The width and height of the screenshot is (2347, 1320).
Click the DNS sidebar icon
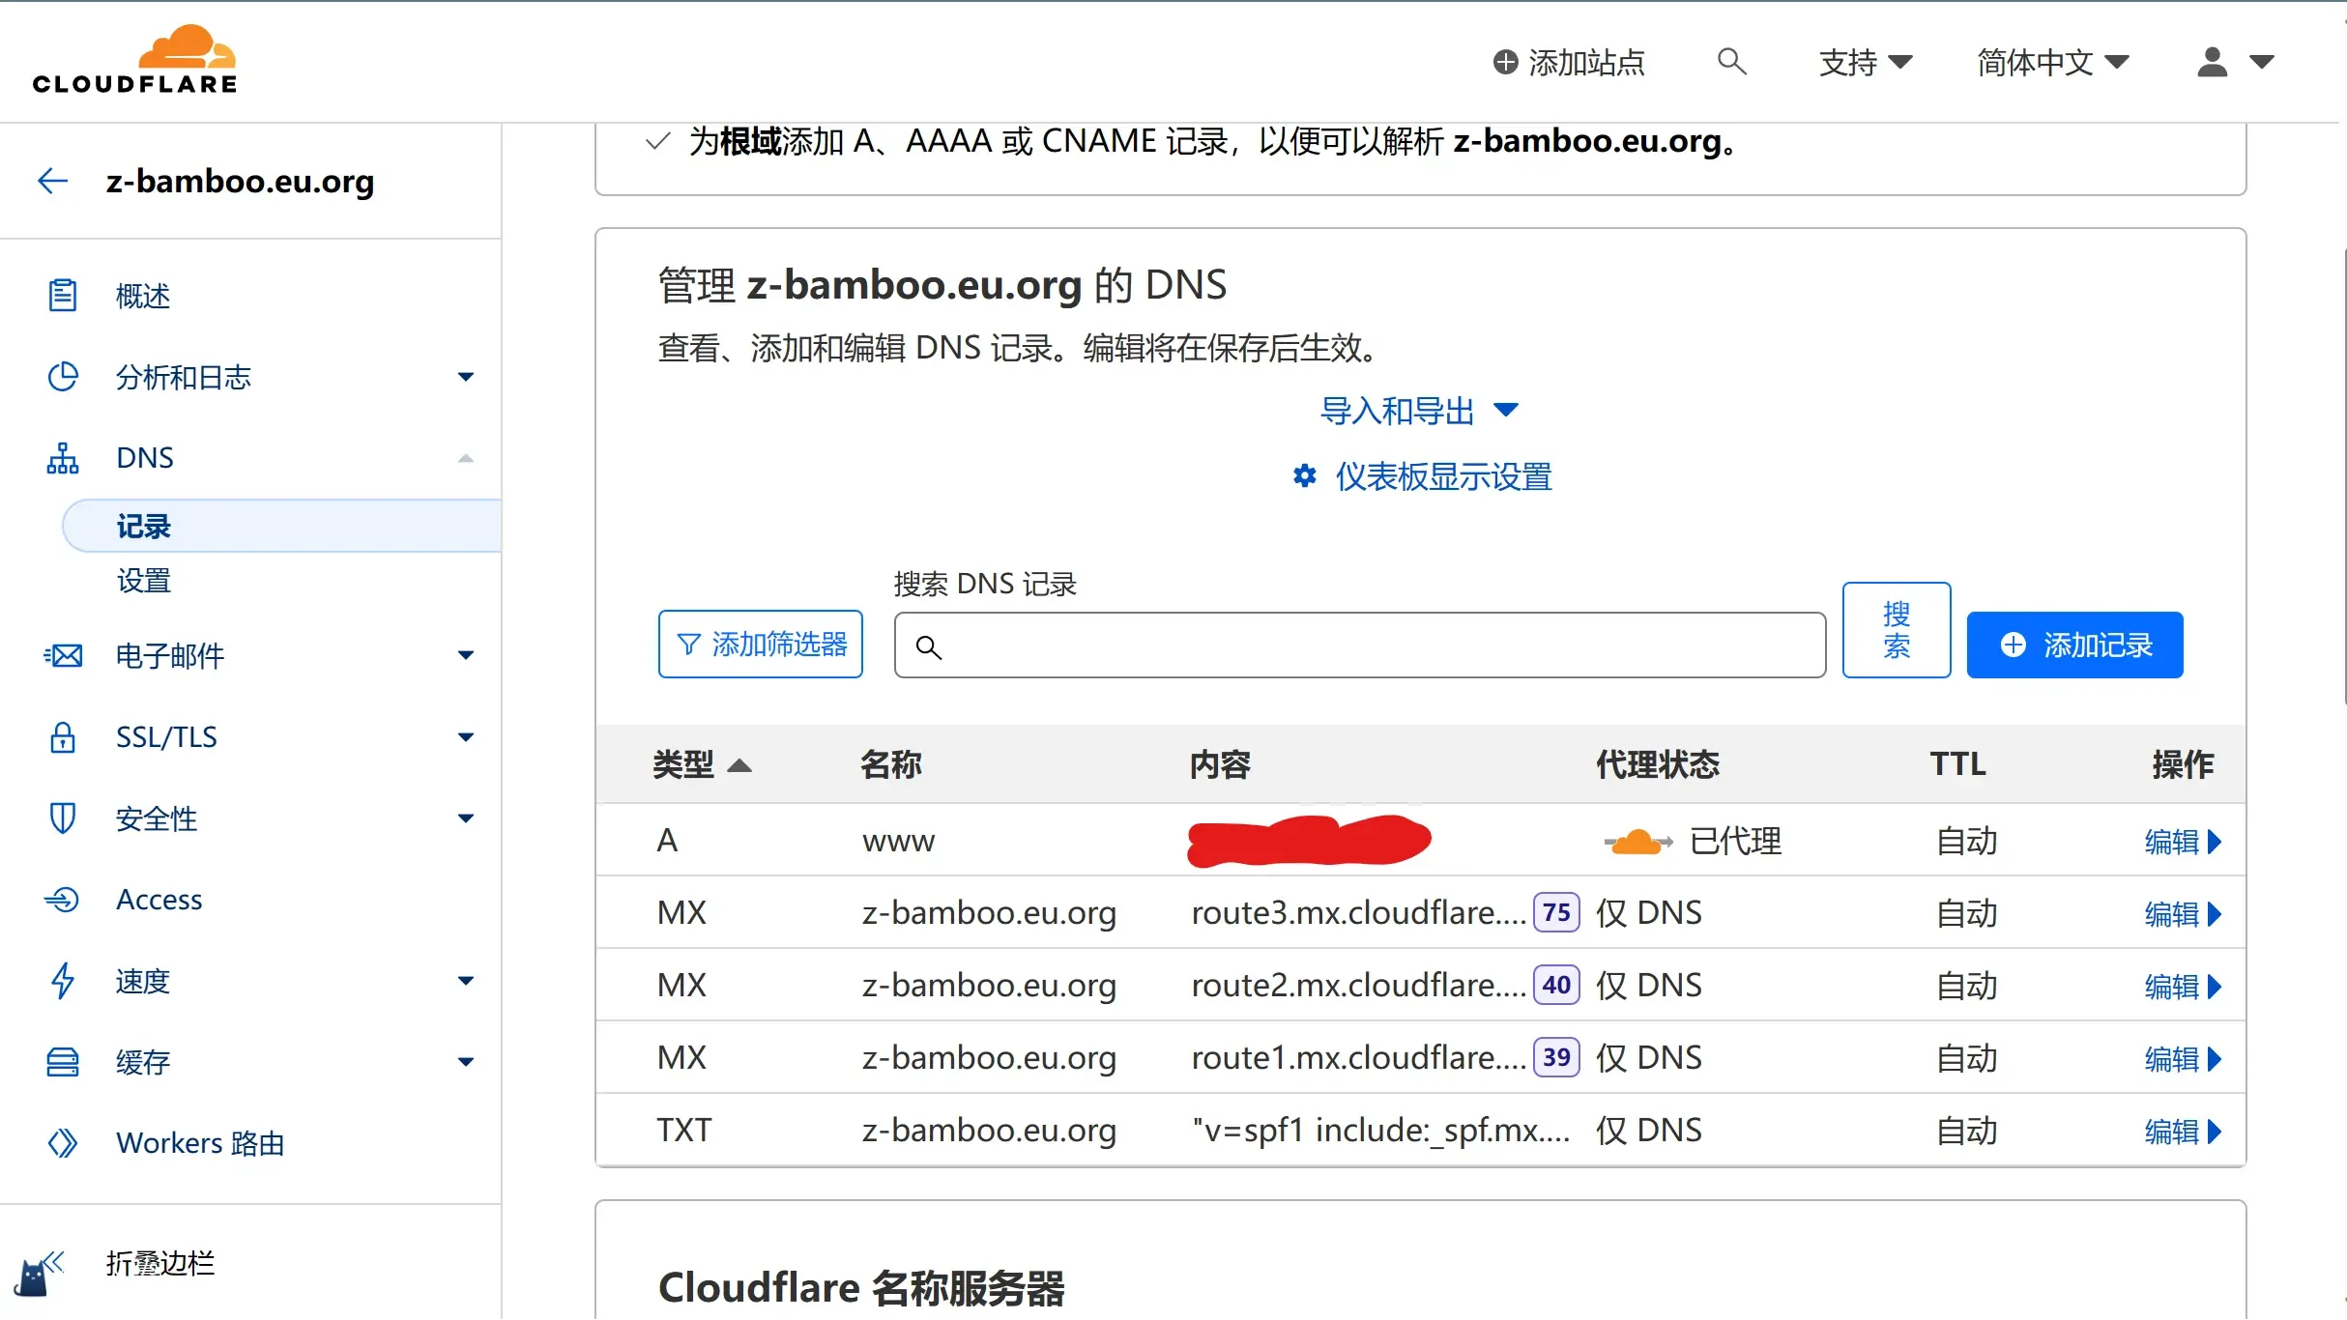point(61,456)
